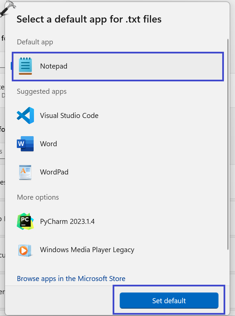Open Browse apps in the Microsoft Store
Screen dimensions: 235x316
click(x=71, y=279)
